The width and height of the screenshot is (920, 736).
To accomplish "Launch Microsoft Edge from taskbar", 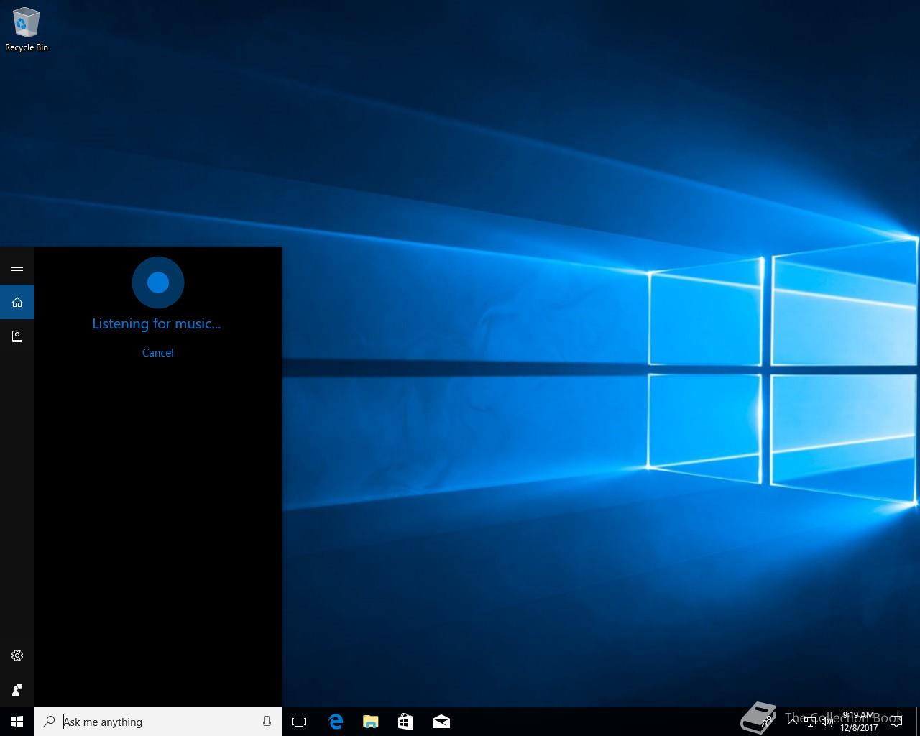I will point(335,722).
